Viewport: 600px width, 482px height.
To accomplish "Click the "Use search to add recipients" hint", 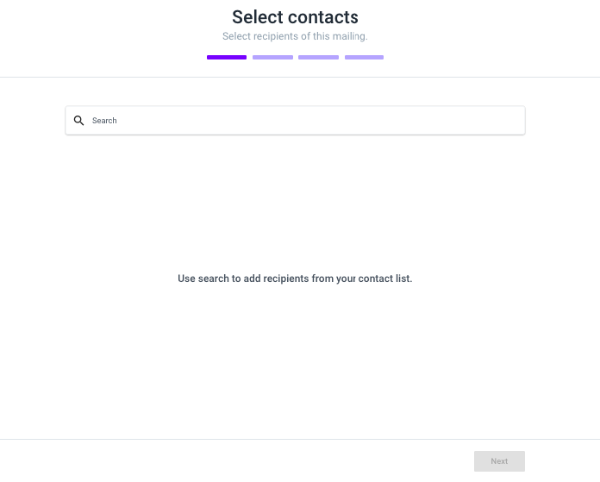I will (x=295, y=279).
